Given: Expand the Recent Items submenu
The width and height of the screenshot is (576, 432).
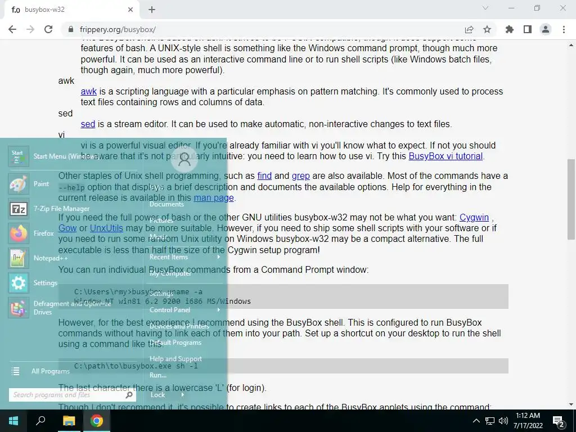Looking at the screenshot, I should [x=184, y=257].
